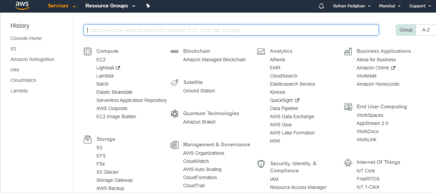
Task: Open Alexa for Business
Action: point(376,60)
